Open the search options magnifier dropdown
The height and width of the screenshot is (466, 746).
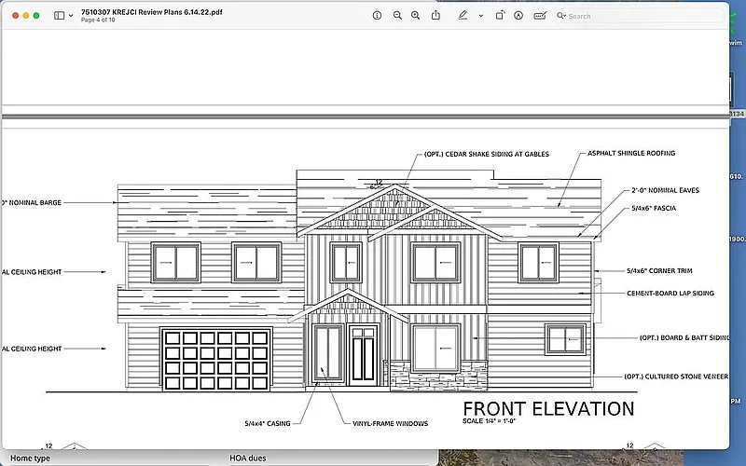click(x=561, y=16)
